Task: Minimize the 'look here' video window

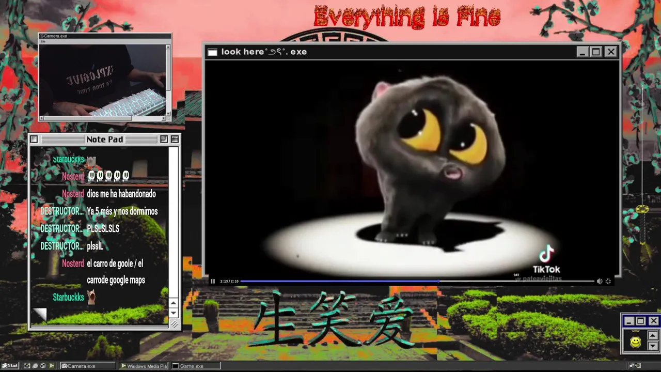Action: point(583,52)
